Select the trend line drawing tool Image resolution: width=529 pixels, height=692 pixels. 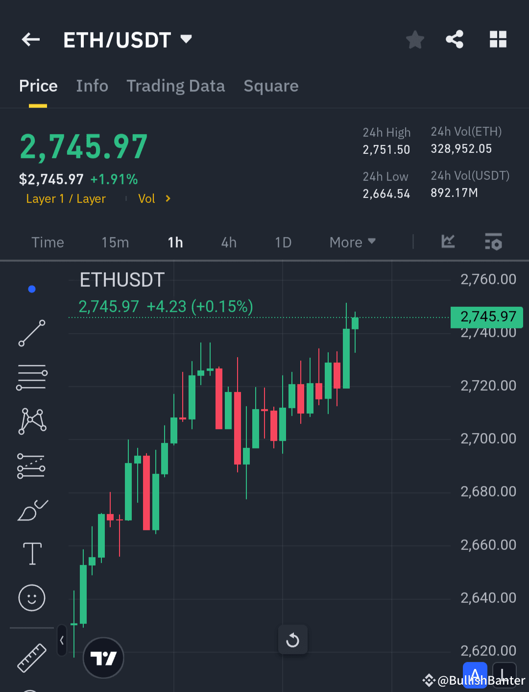pos(31,333)
